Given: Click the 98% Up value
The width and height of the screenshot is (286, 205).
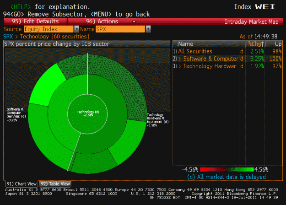Looking at the screenshot, I should [277, 51].
